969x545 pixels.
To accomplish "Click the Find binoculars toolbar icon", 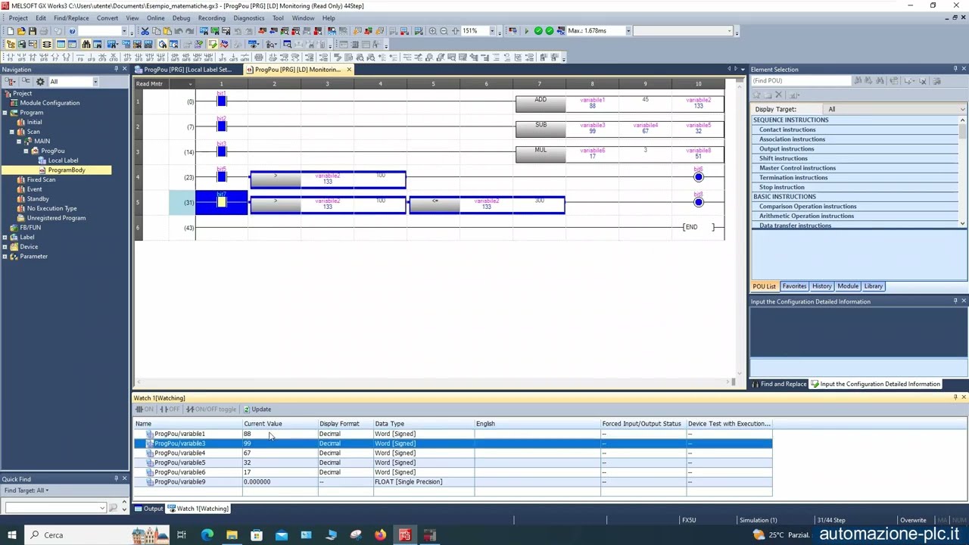I will click(86, 44).
